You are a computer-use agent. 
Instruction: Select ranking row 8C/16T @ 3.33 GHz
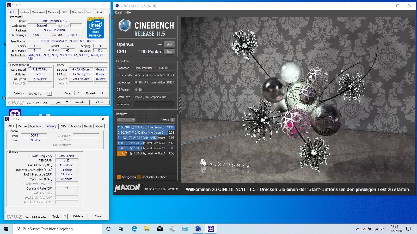[x=146, y=127]
